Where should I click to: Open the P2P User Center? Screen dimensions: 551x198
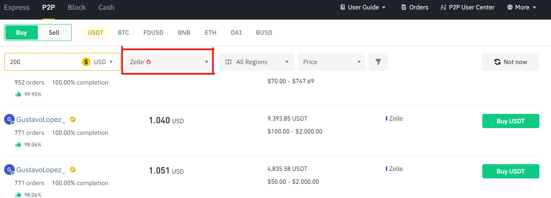(x=467, y=8)
